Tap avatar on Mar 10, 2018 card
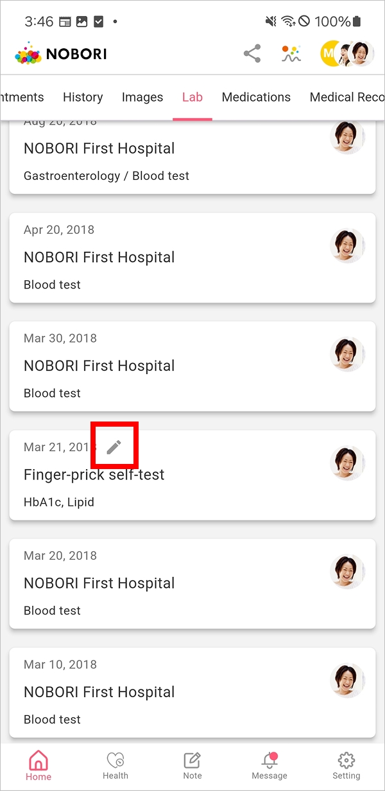 [x=347, y=681]
